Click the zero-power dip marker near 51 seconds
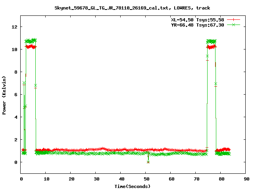The height and width of the screenshot is (190, 254). pos(148,162)
